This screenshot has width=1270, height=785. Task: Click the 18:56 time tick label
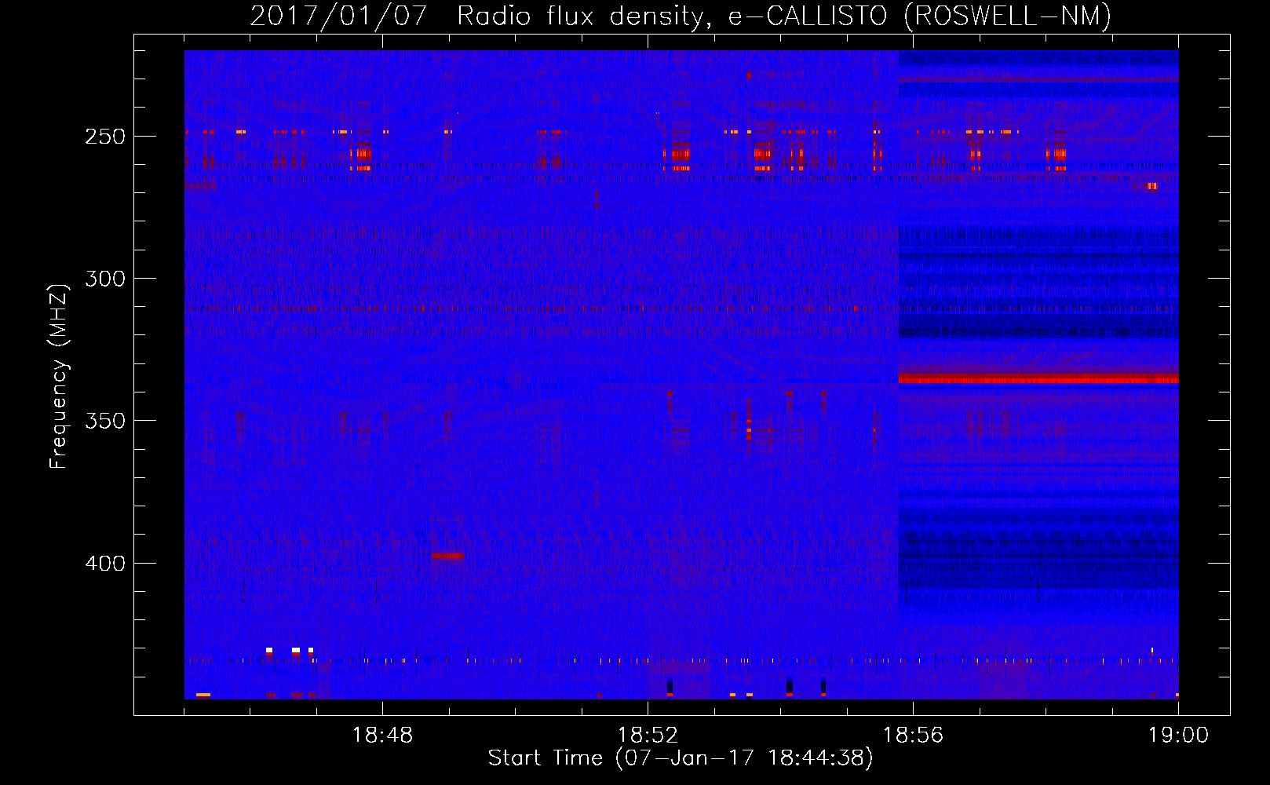(x=913, y=735)
